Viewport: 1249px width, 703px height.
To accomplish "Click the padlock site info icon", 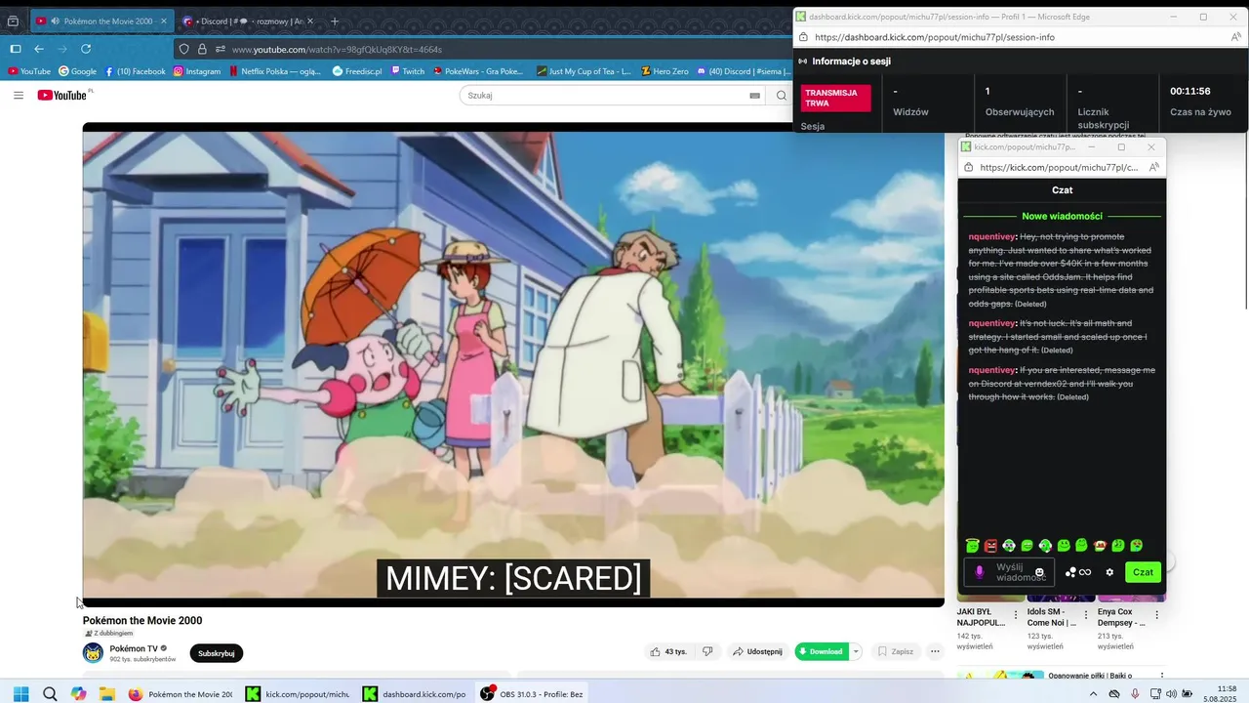I will (202, 49).
